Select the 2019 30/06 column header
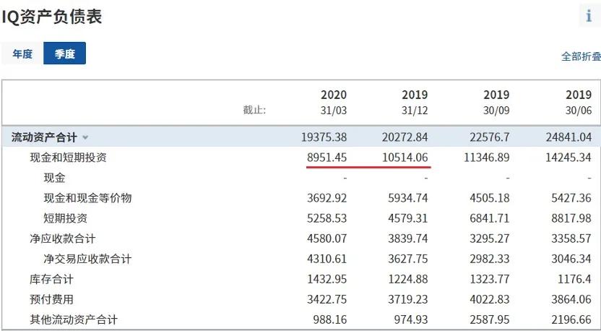The width and height of the screenshot is (601, 331). click(578, 102)
